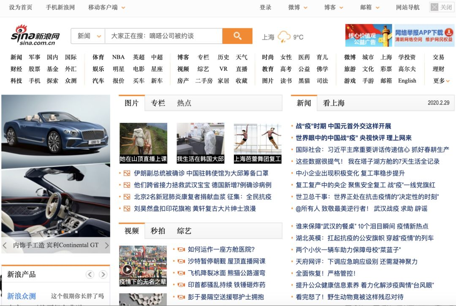Open headline 中小企业出现积极变化
The width and height of the screenshot is (456, 306).
(350, 173)
